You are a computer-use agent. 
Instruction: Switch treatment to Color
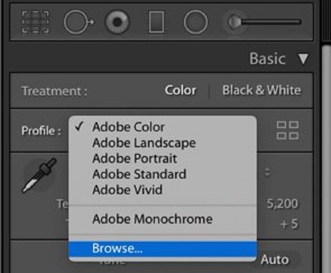coord(180,90)
